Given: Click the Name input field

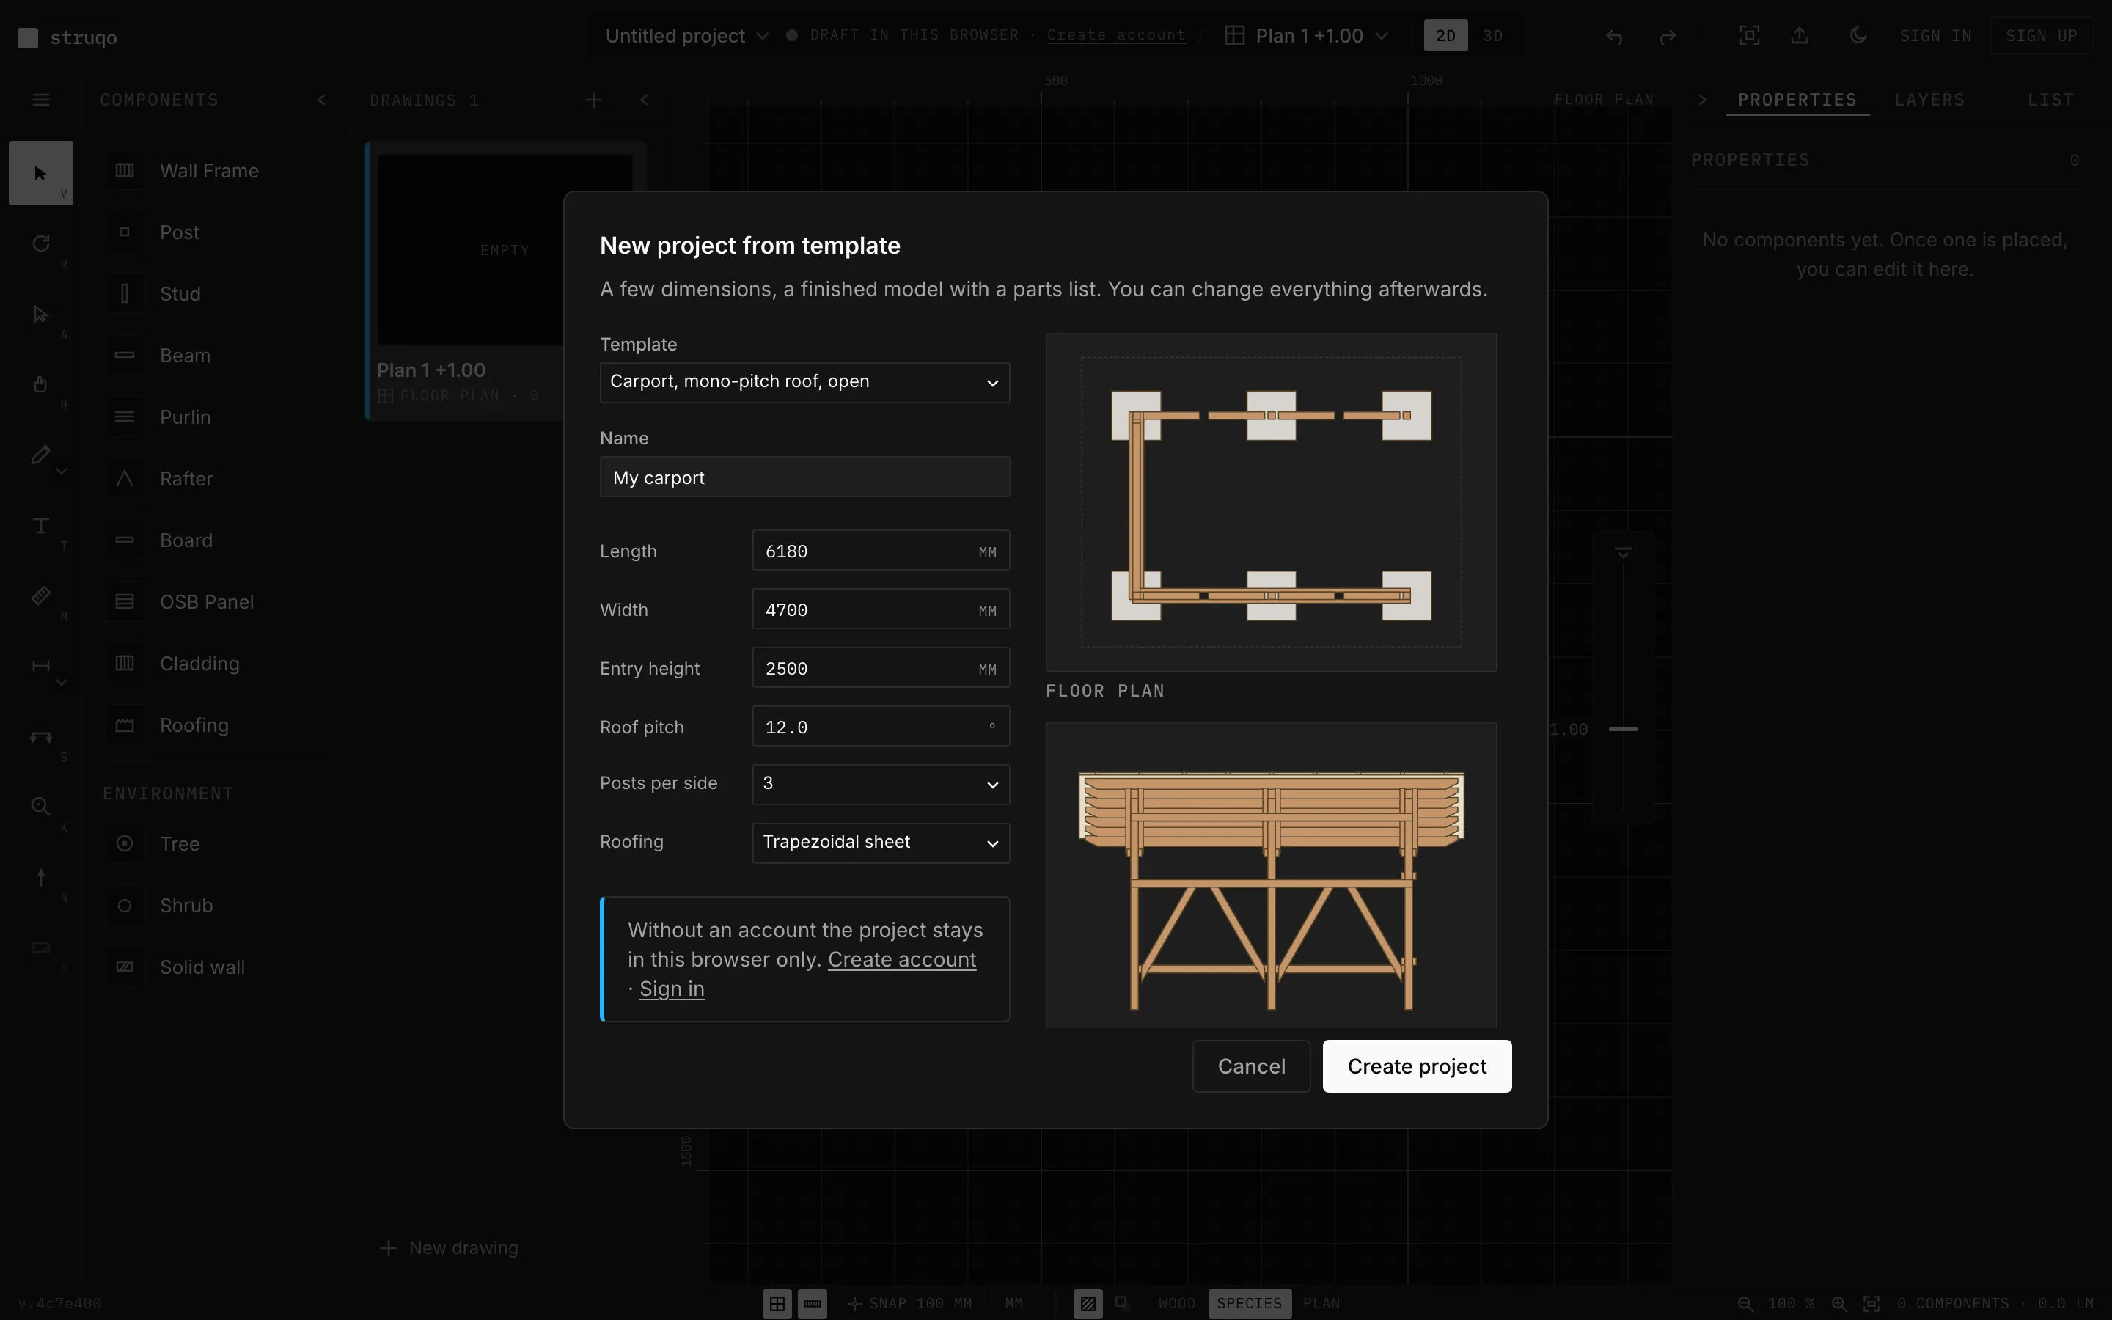Looking at the screenshot, I should 804,477.
